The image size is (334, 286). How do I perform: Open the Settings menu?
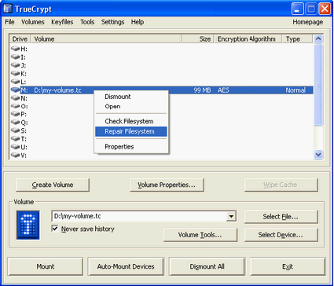click(112, 22)
